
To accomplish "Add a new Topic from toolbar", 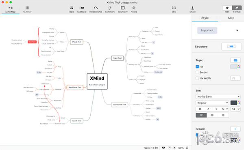I will coord(71,9).
